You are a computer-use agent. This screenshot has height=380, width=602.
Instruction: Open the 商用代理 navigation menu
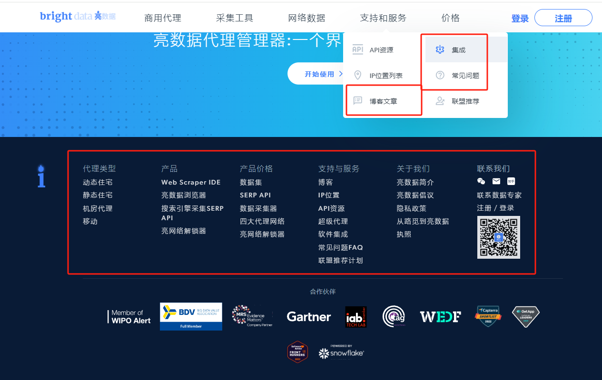(163, 18)
